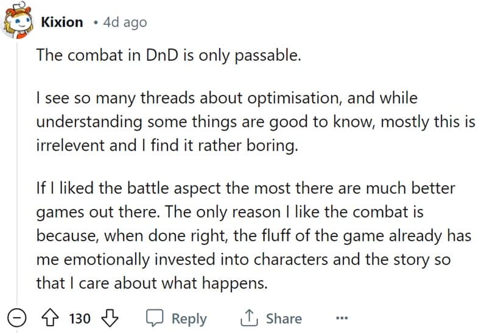The image size is (487, 333).
Task: Click the Share text label
Action: [x=284, y=318]
